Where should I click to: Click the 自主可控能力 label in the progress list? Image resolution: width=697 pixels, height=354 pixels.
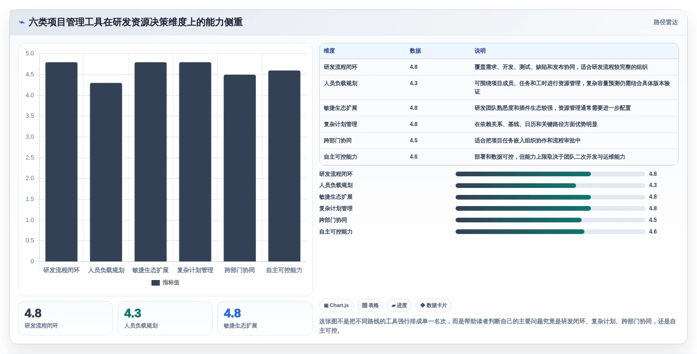pos(336,232)
